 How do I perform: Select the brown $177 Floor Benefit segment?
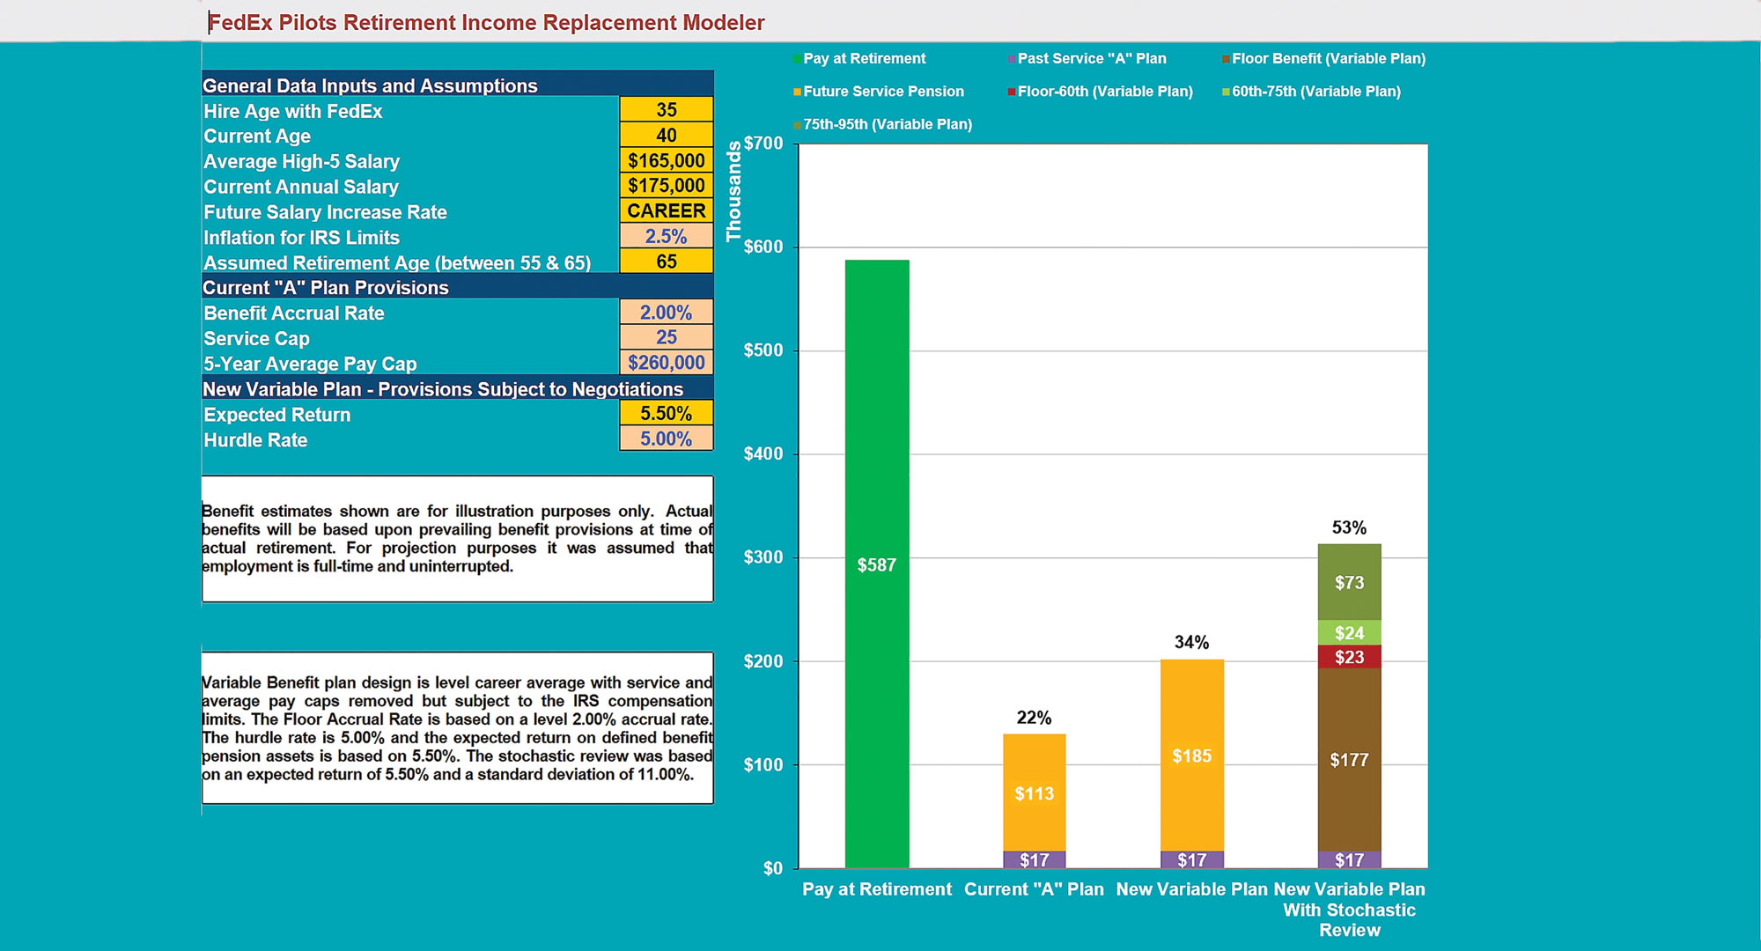pos(1350,760)
